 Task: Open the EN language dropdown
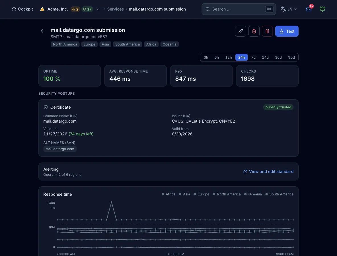point(289,9)
